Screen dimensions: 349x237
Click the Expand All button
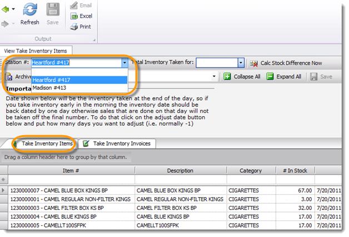pyautogui.click(x=283, y=77)
